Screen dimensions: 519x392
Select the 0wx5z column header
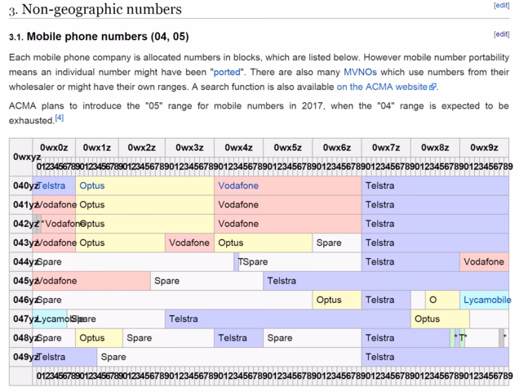[287, 148]
